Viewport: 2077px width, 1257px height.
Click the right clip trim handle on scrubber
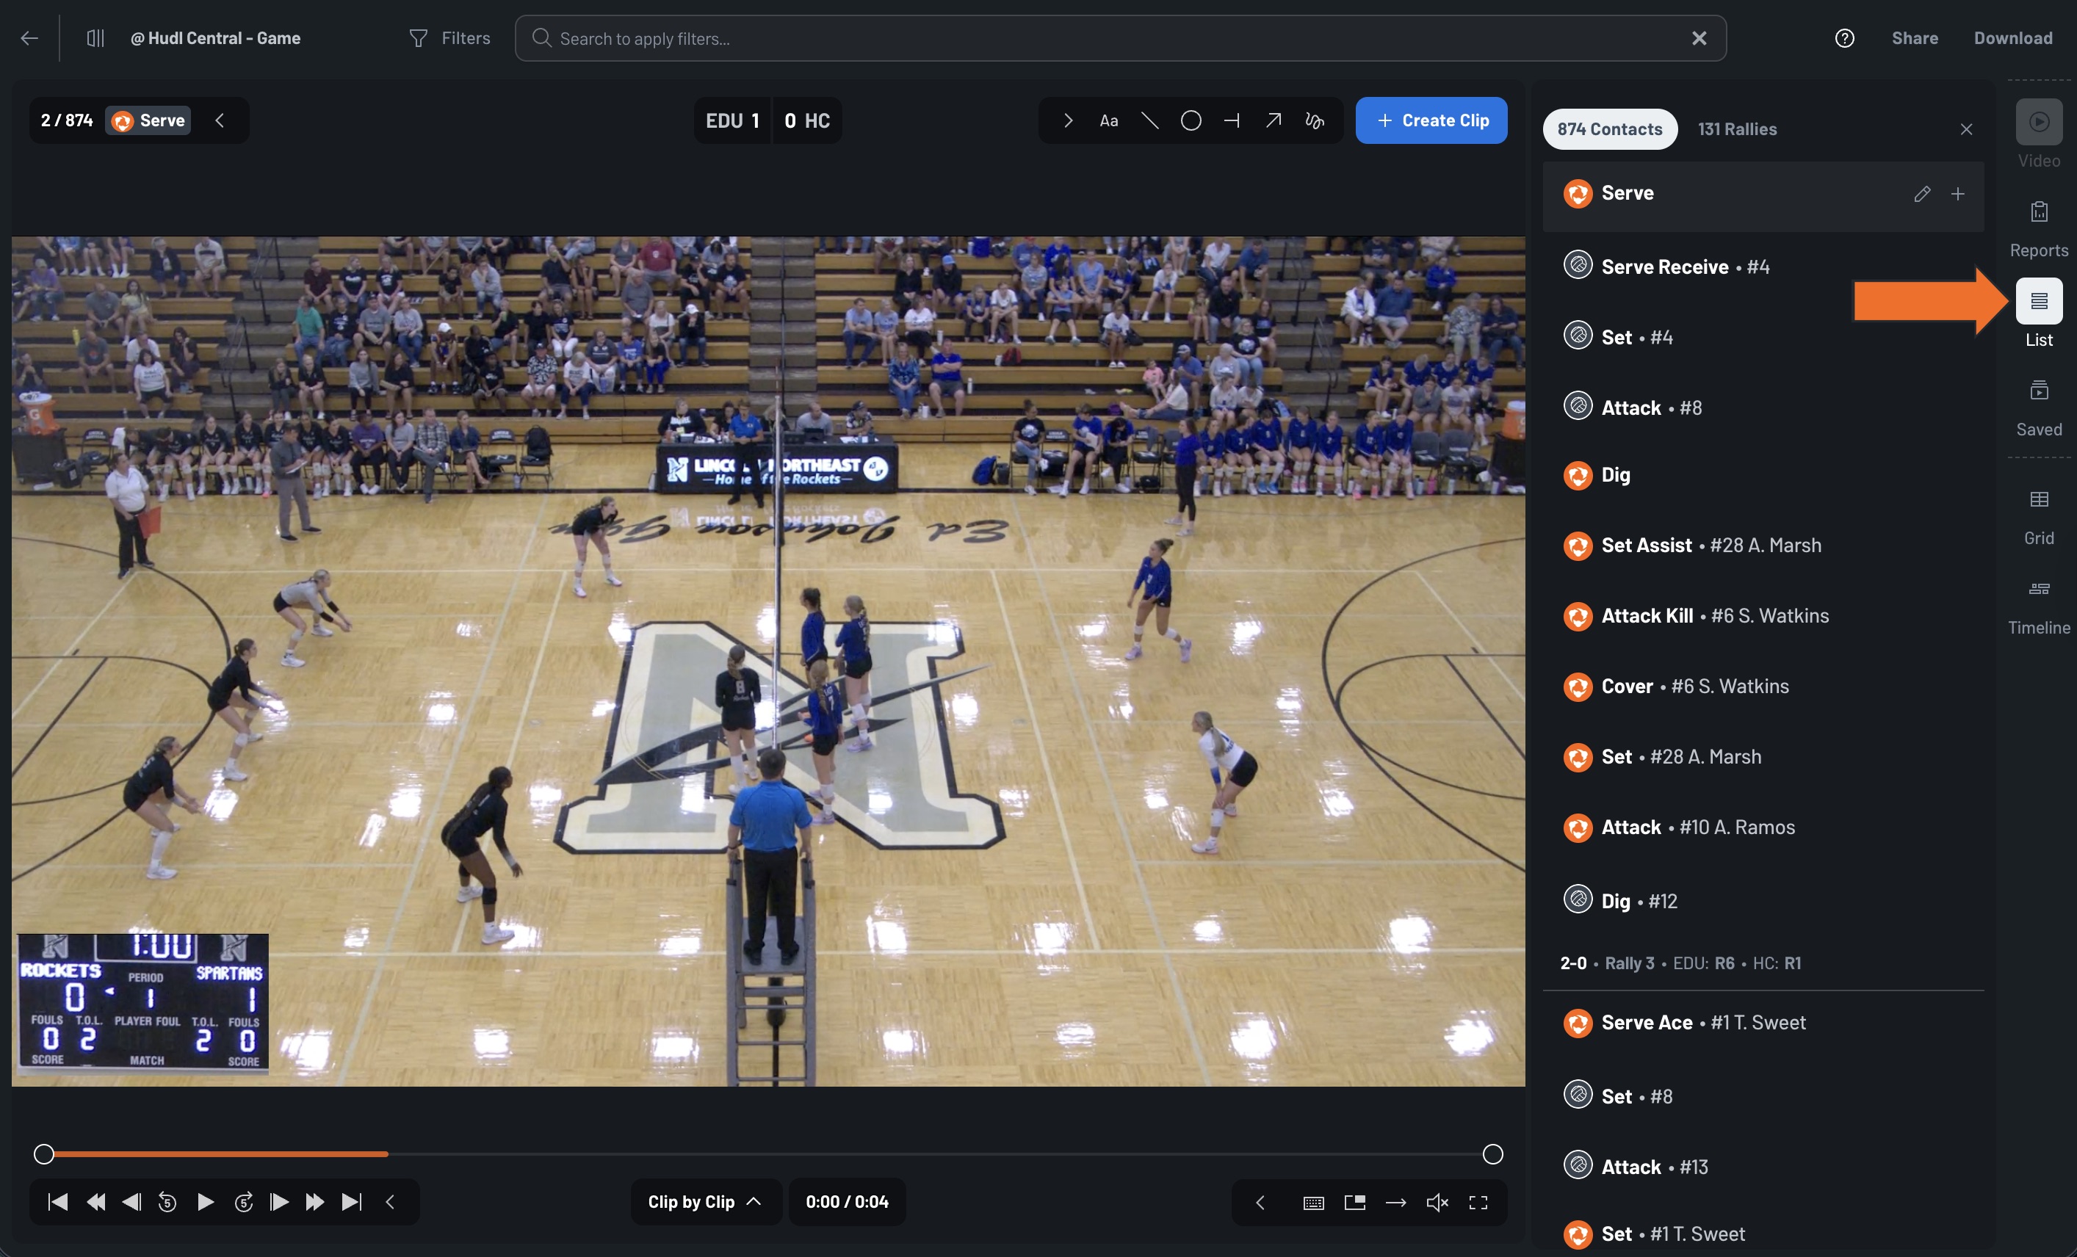click(x=1492, y=1153)
